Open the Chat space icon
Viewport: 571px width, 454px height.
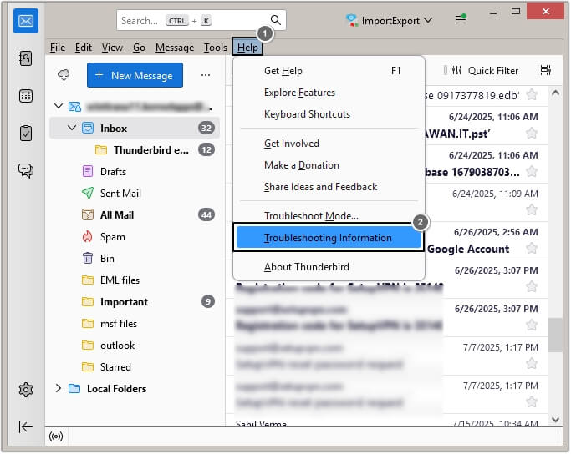tap(26, 169)
